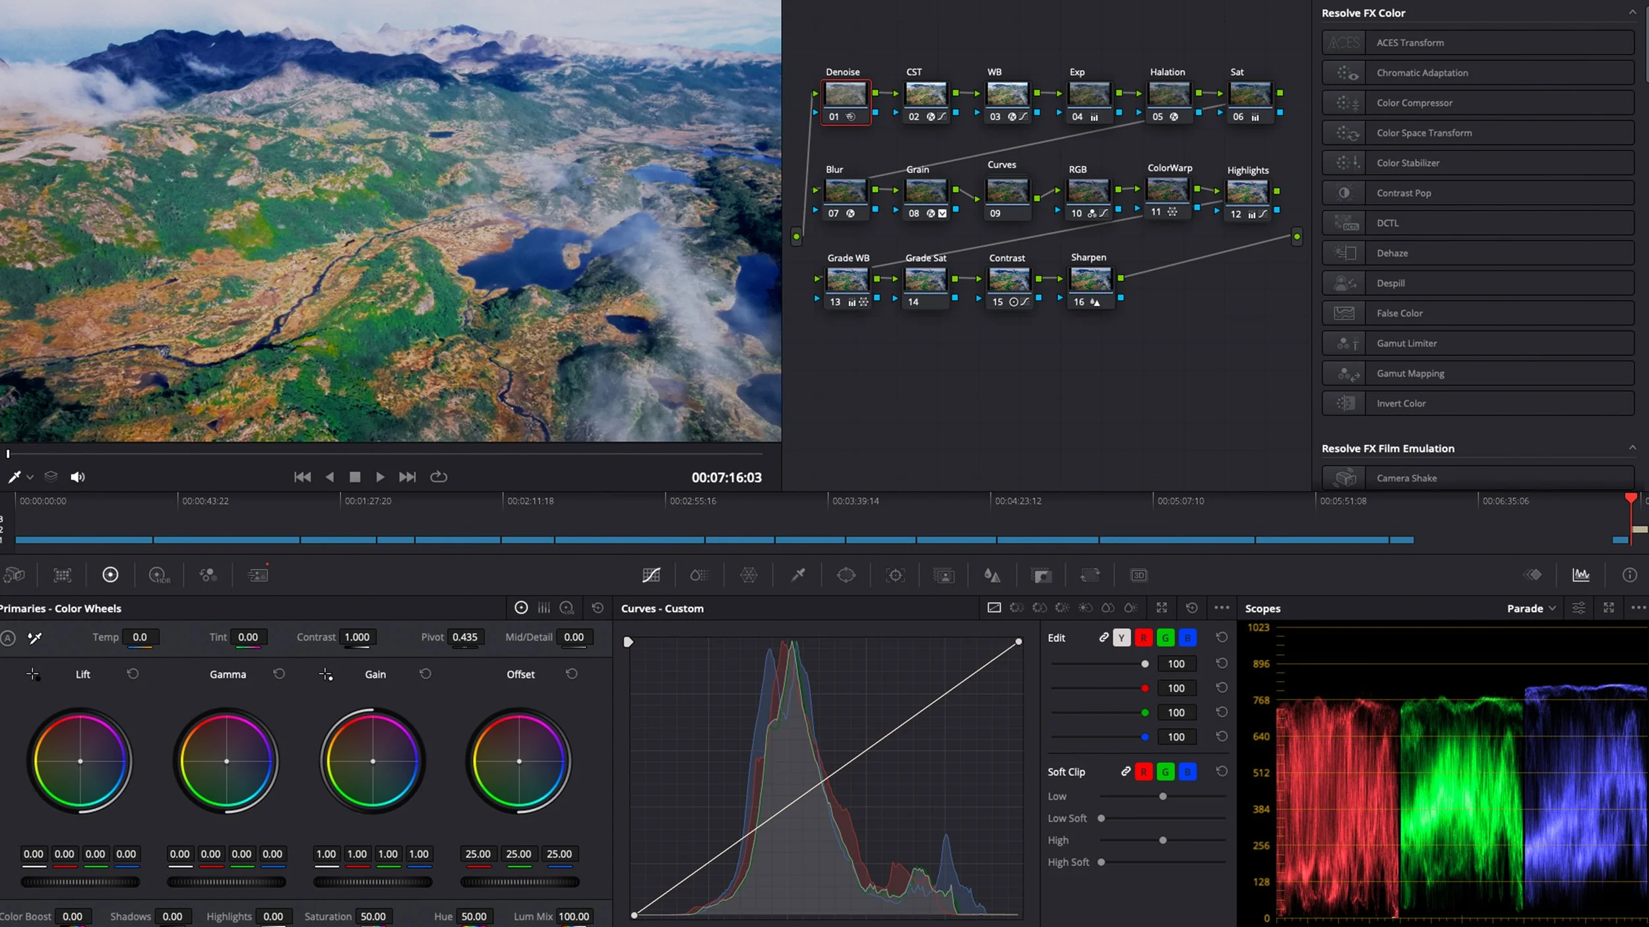
Task: Select the Color Space Transform effect
Action: click(1478, 133)
